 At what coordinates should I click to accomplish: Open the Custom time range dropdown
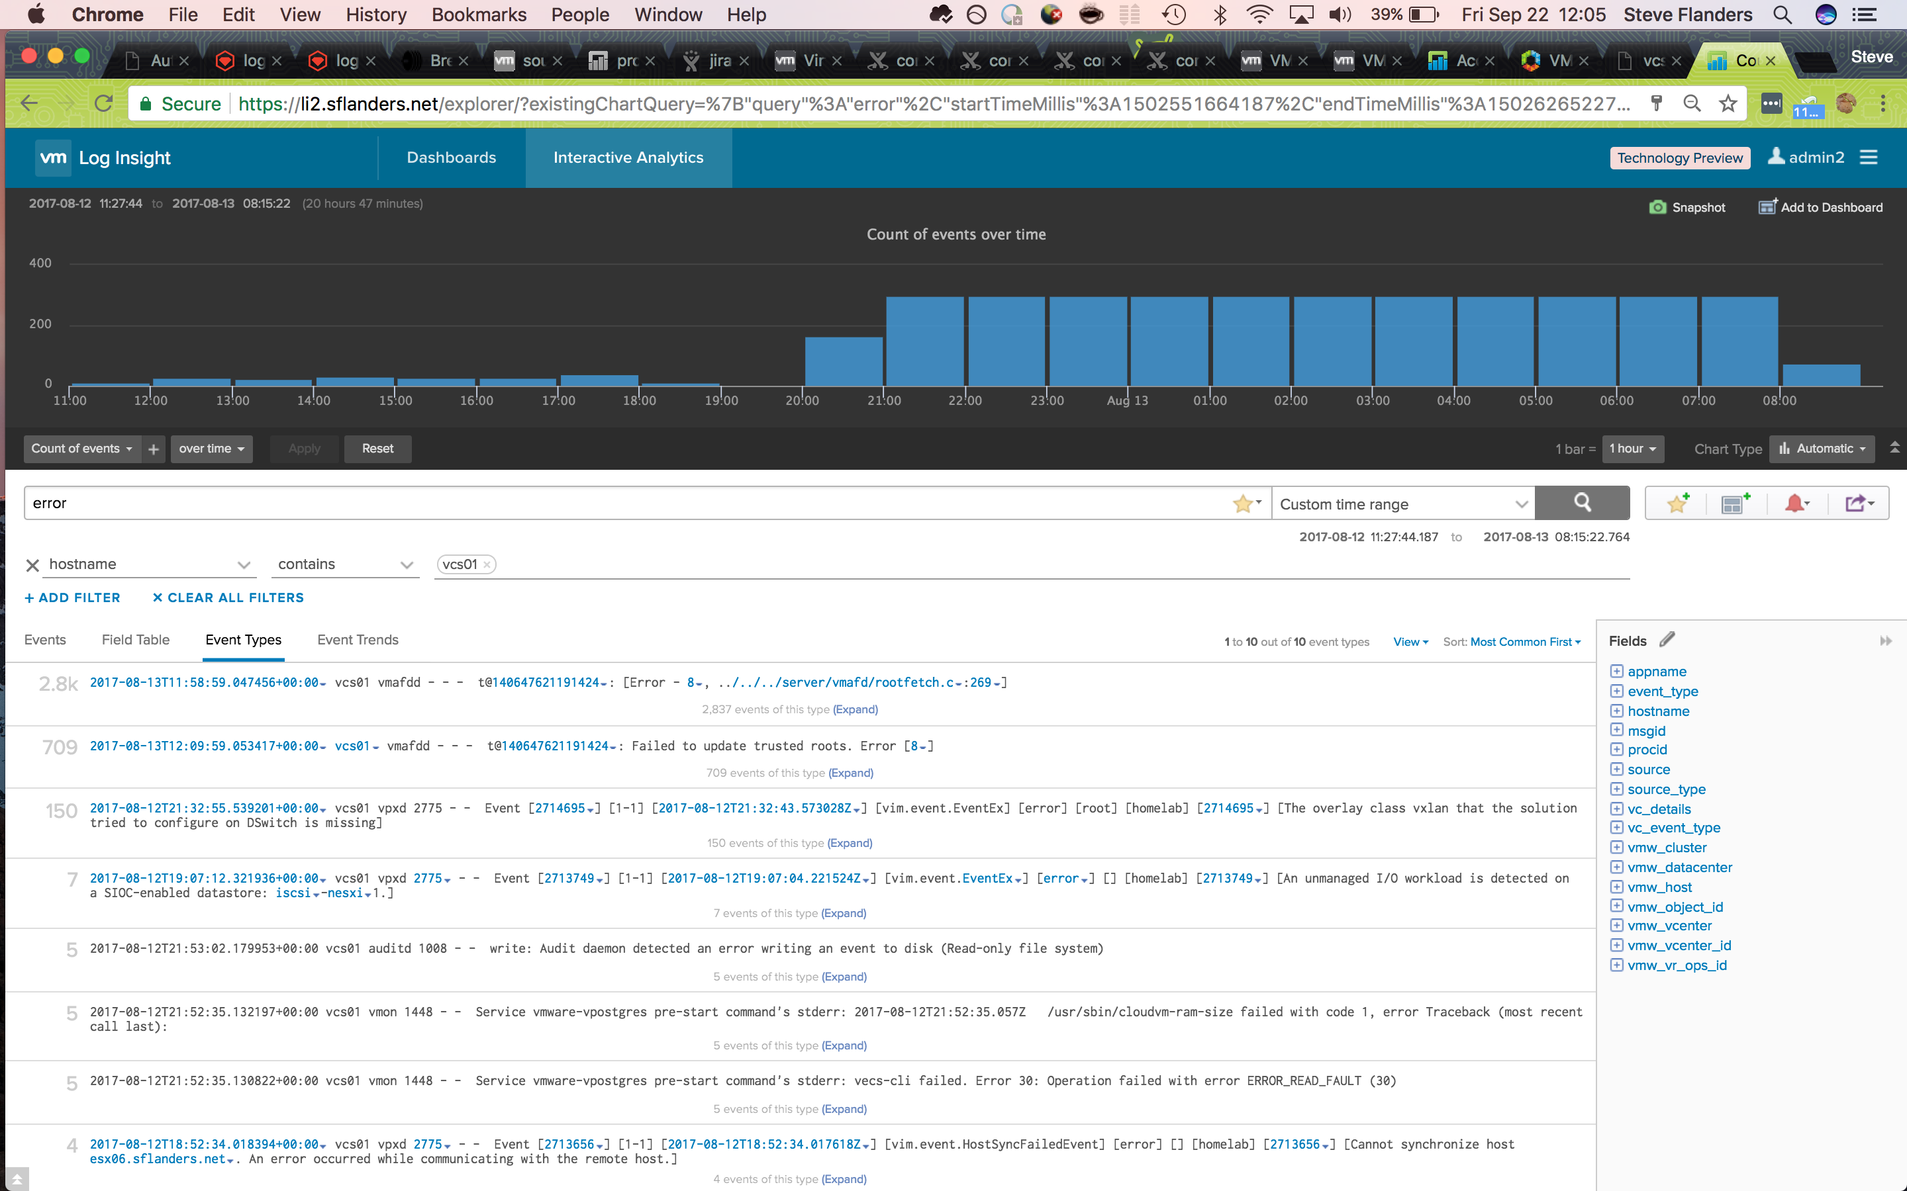click(x=1404, y=504)
